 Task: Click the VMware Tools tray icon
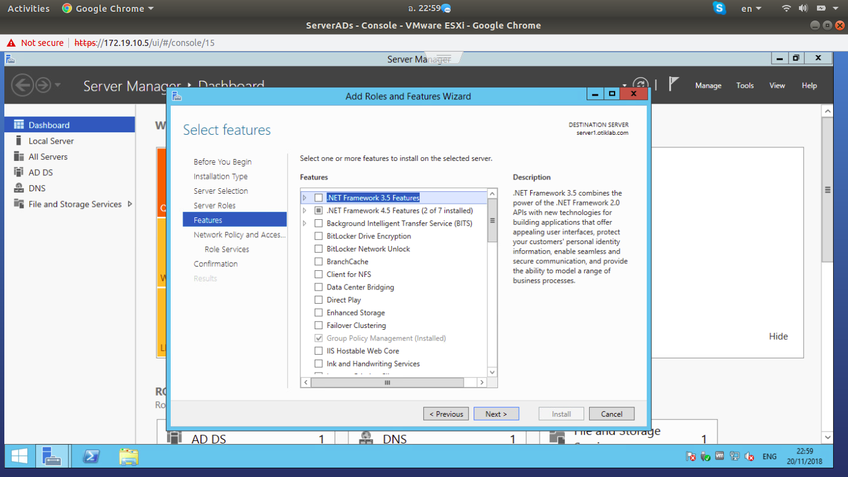click(720, 457)
